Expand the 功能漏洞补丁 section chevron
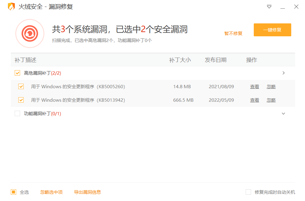 click(x=283, y=113)
